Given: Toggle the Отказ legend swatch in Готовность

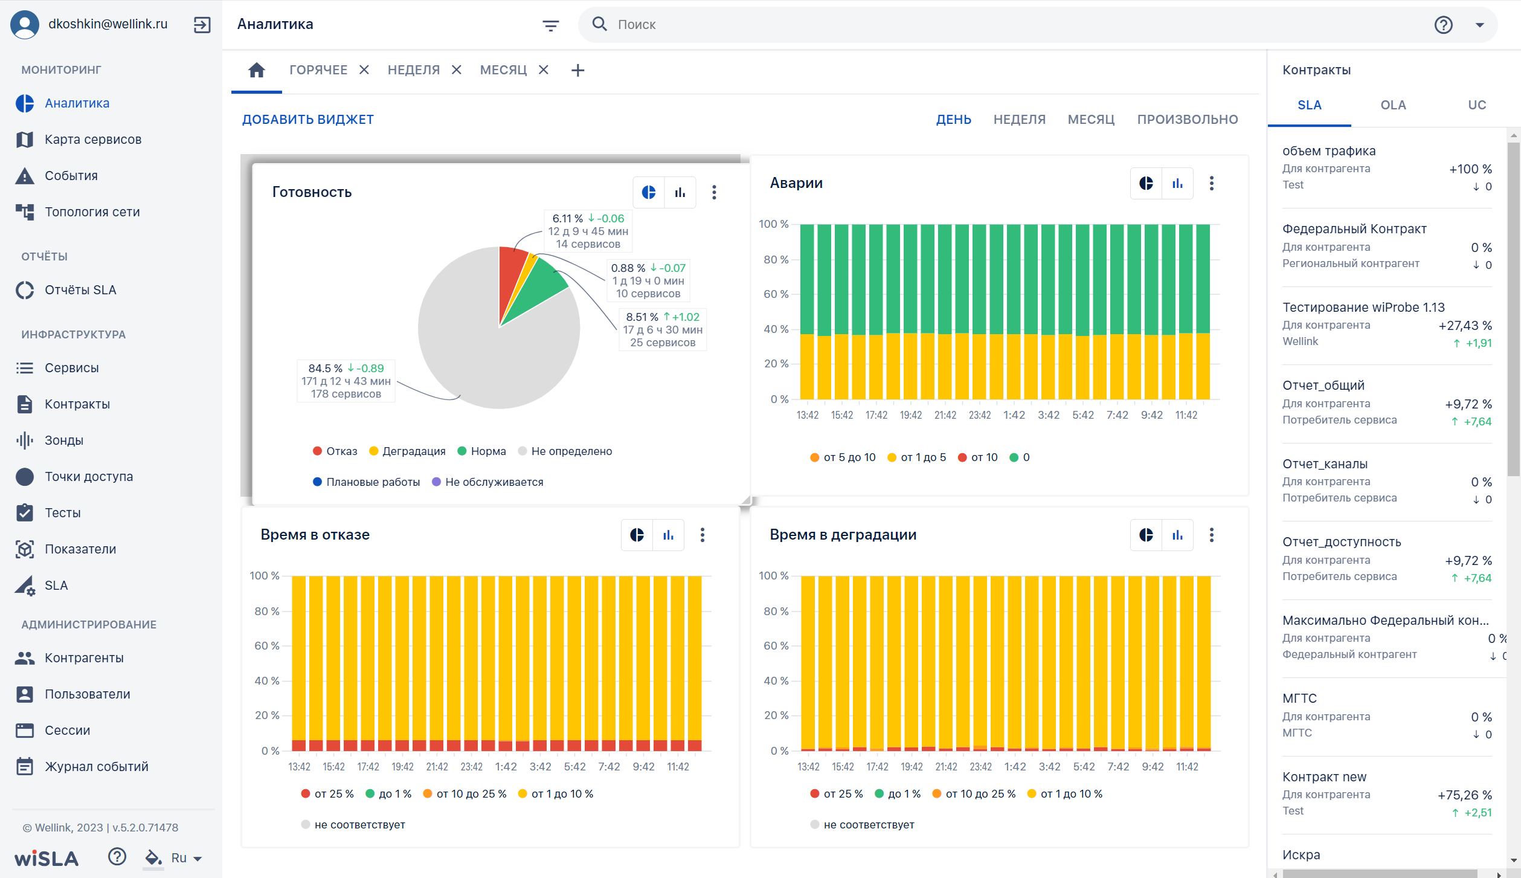Looking at the screenshot, I should (x=317, y=451).
